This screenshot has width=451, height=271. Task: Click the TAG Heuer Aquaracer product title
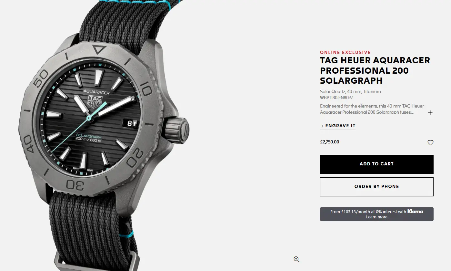pyautogui.click(x=375, y=70)
